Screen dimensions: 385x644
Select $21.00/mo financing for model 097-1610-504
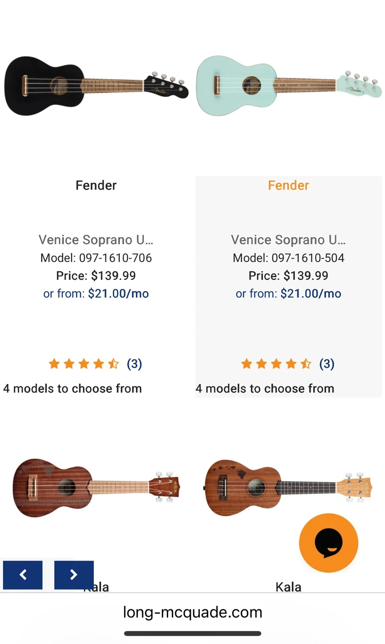click(310, 293)
